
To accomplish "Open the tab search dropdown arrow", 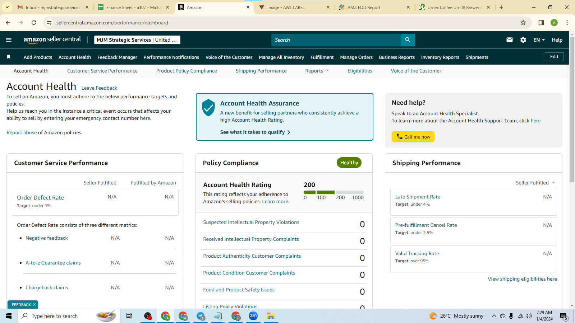I will pos(7,7).
